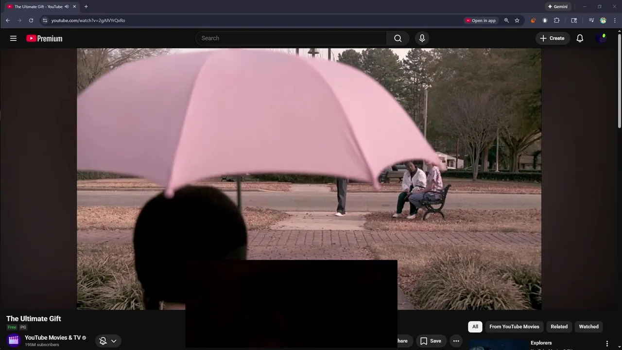The width and height of the screenshot is (622, 350).
Task: Select the Watched chip
Action: (x=588, y=327)
